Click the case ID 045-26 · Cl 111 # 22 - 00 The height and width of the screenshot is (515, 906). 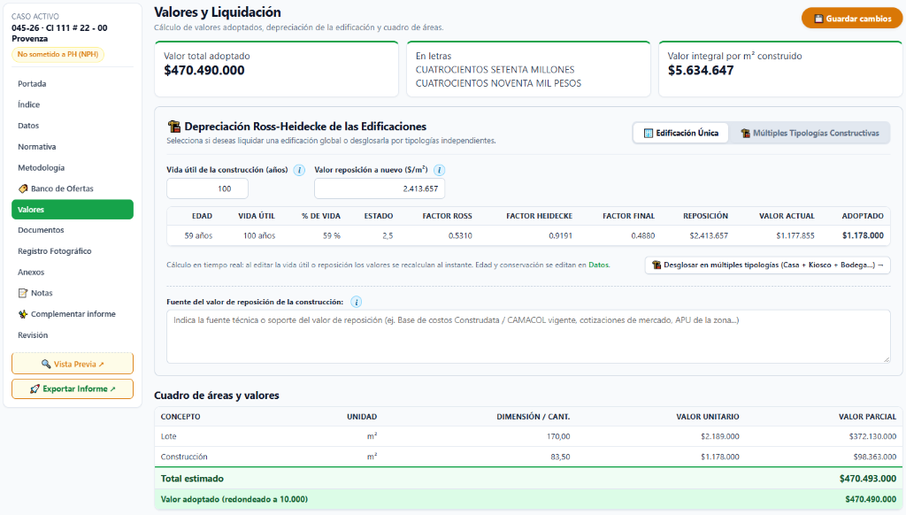pyautogui.click(x=59, y=27)
